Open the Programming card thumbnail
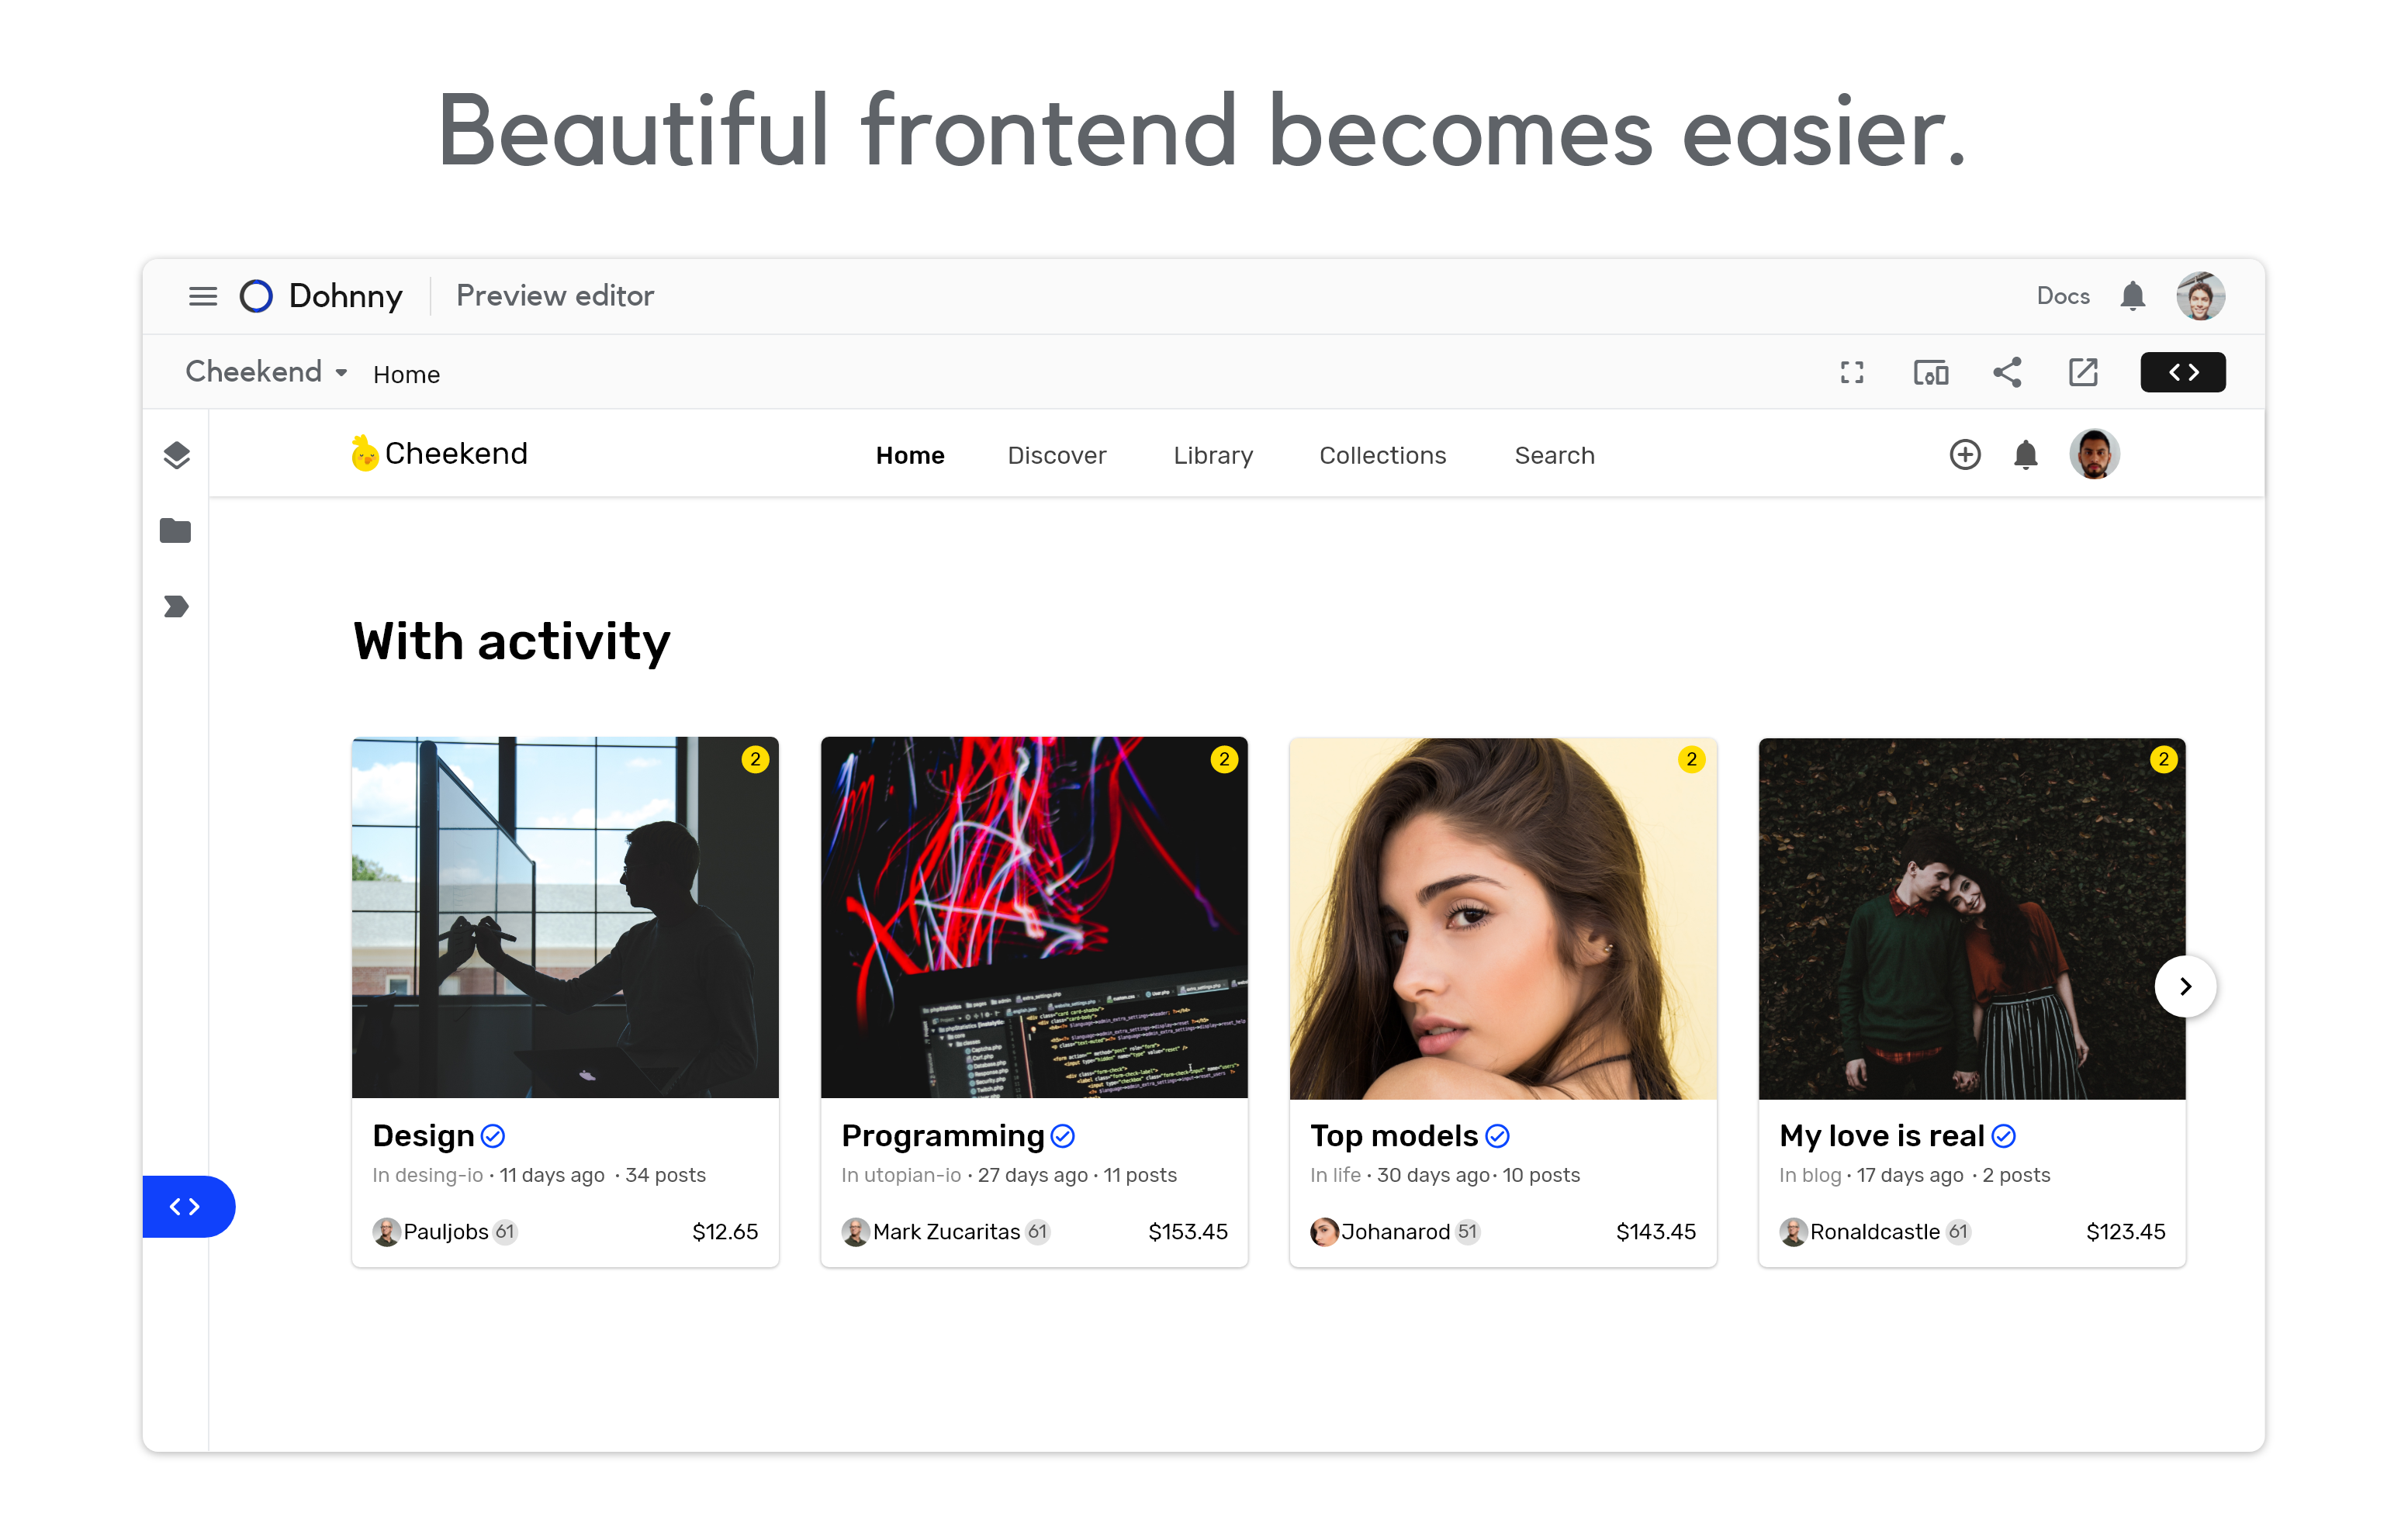Screen dimensions: 2408x1534 pos(1033,918)
